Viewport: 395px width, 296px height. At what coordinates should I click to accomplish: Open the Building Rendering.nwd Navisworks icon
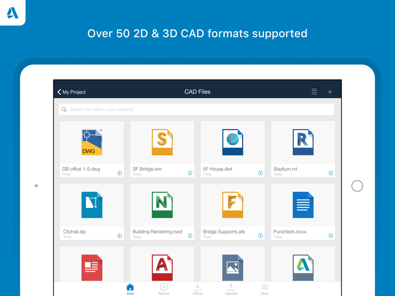(x=162, y=205)
